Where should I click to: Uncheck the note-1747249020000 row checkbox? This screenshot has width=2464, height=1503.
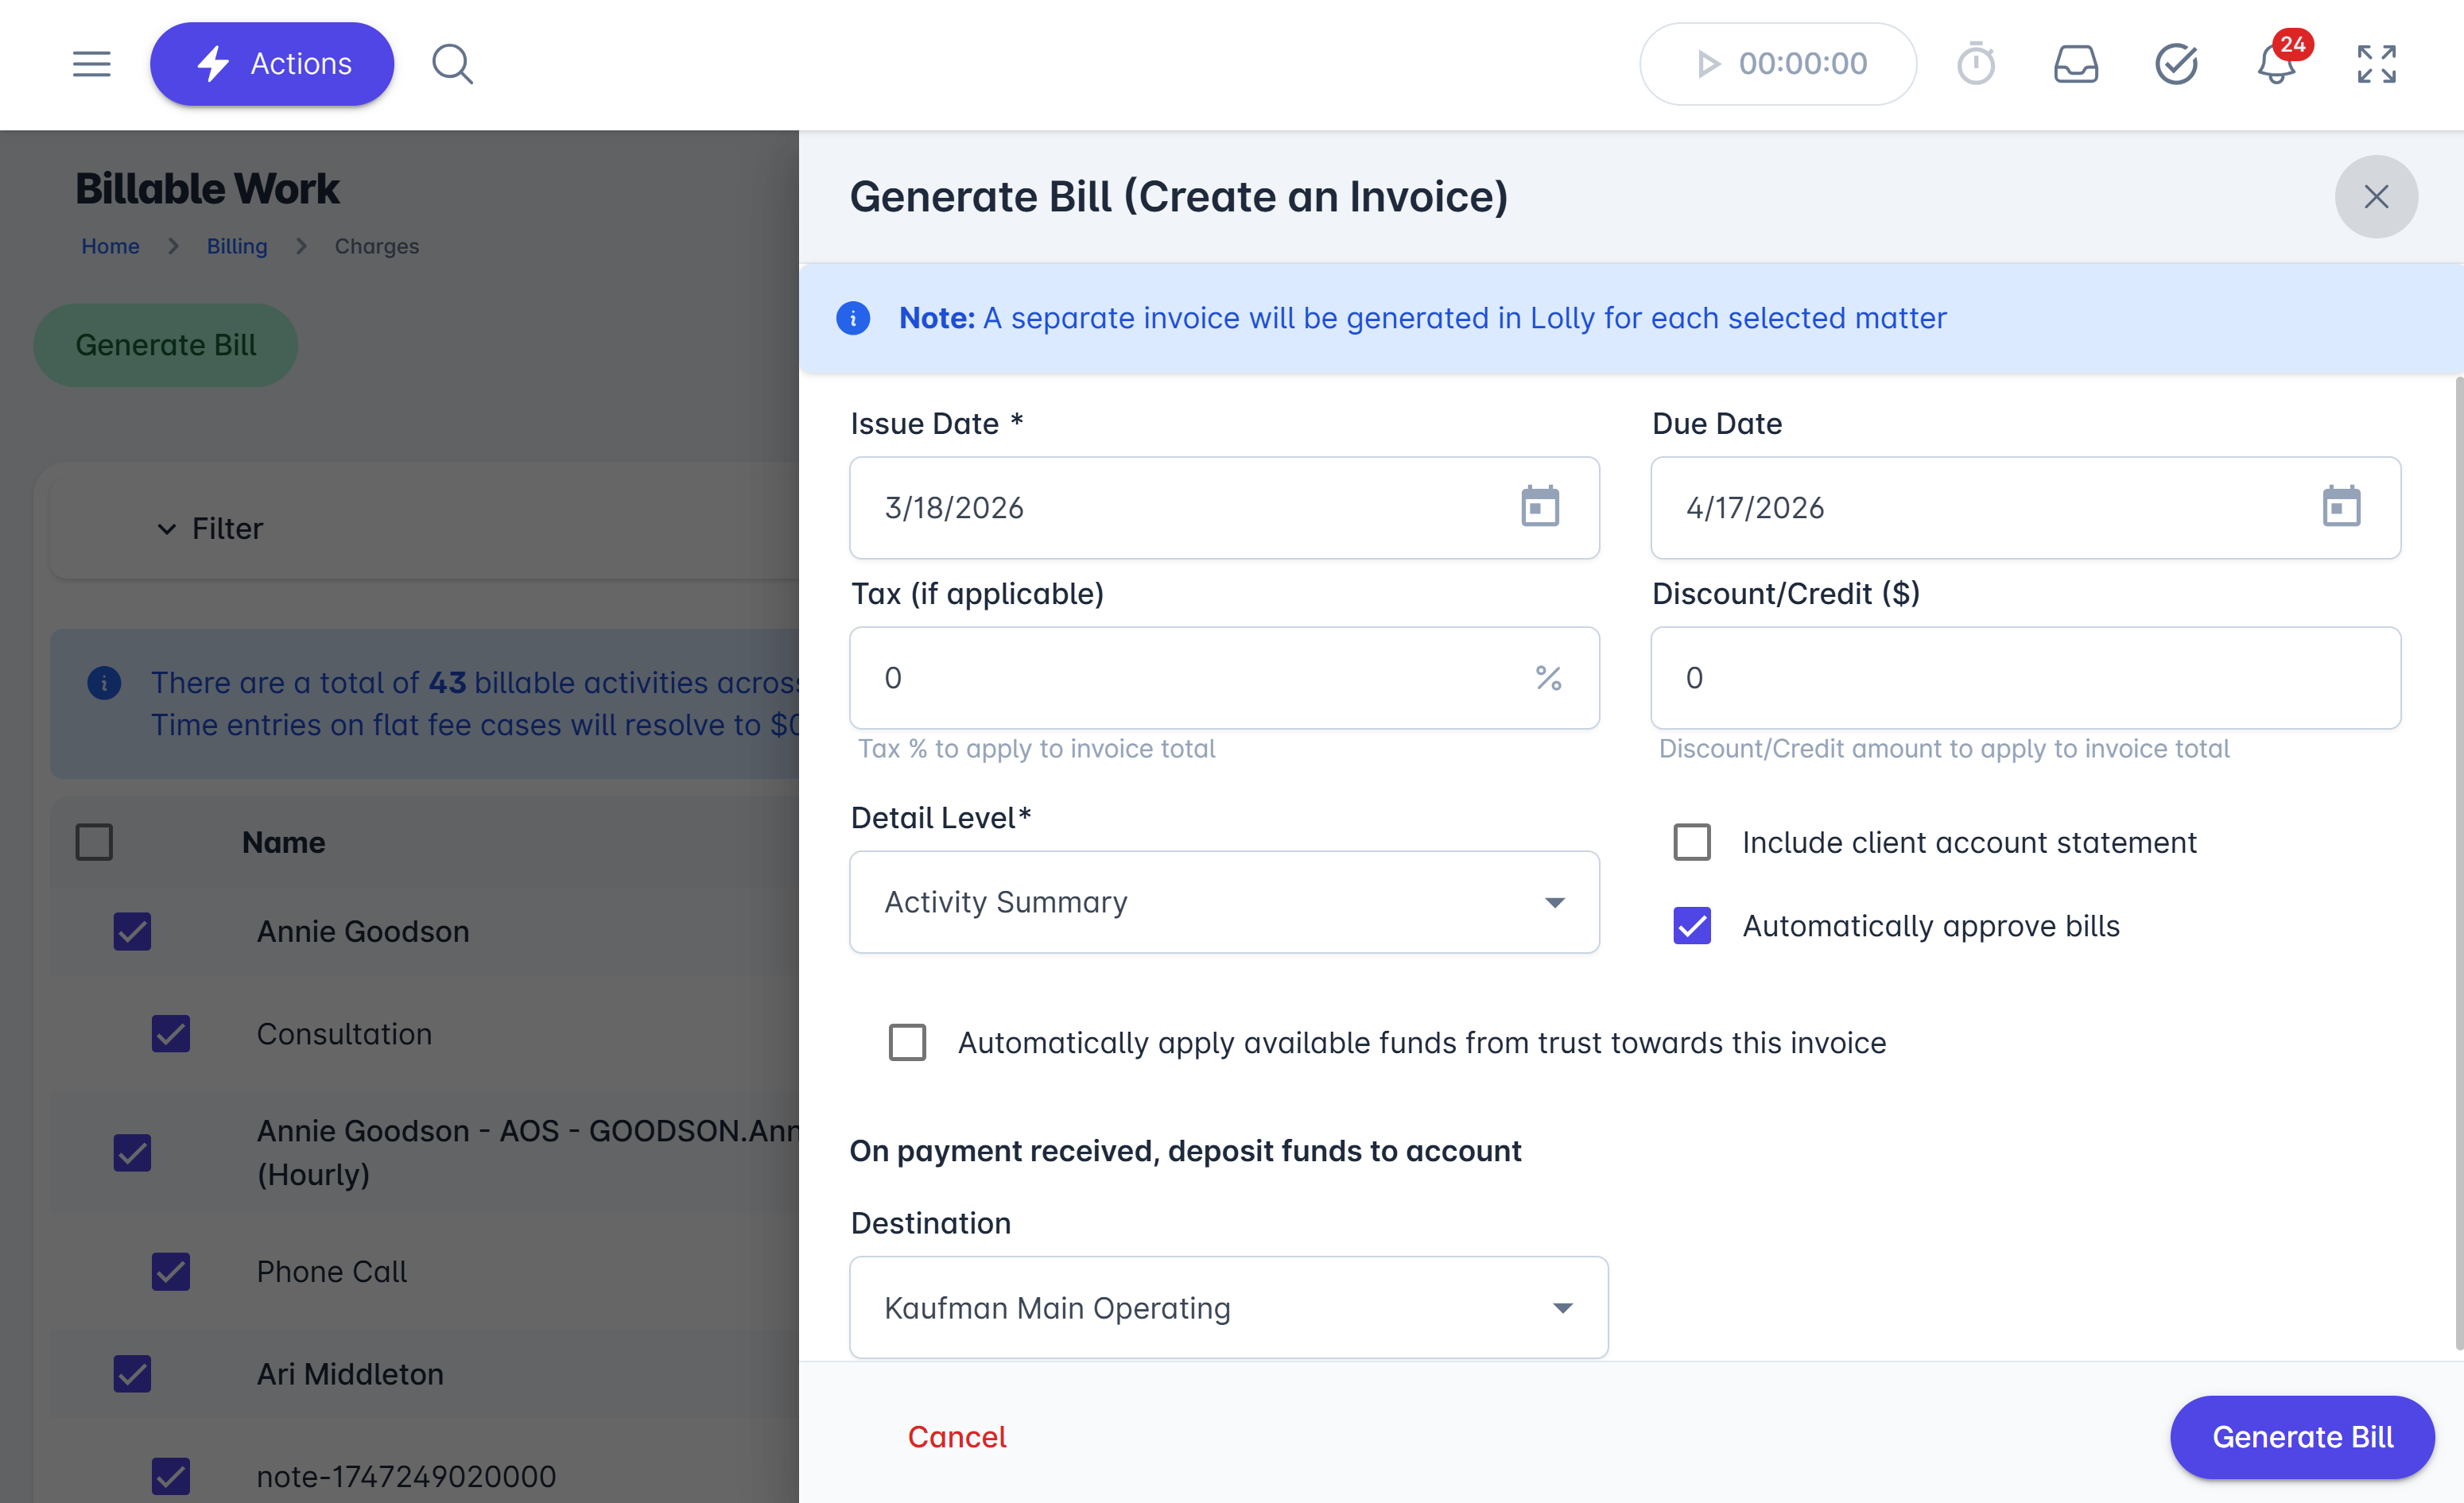(x=171, y=1476)
